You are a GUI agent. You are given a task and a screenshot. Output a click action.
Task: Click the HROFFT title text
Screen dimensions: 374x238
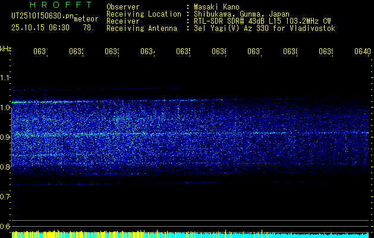(x=61, y=5)
